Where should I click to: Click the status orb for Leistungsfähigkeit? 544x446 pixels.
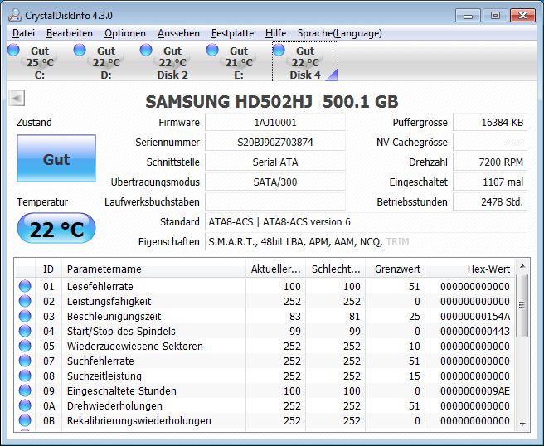tap(25, 301)
